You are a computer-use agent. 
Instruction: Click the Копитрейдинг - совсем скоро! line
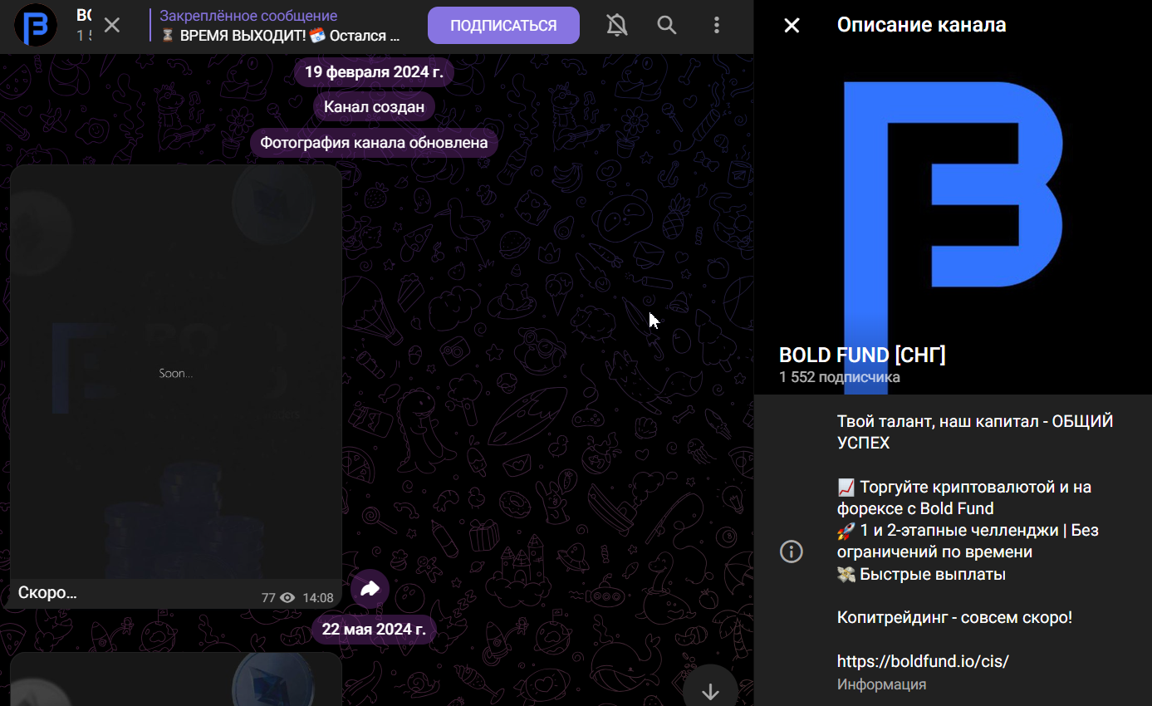[x=954, y=618]
